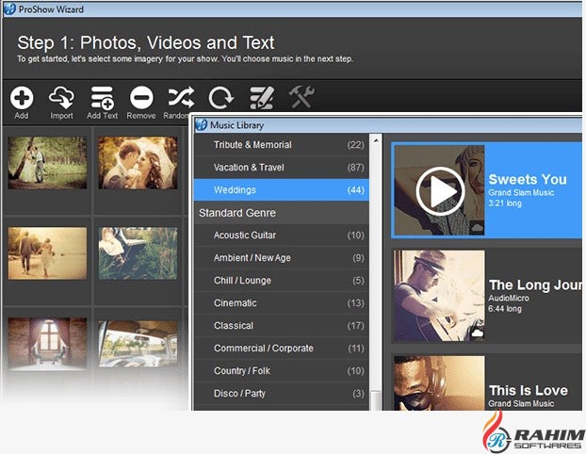The width and height of the screenshot is (586, 454).
Task: Click the Randomize shuffle icon
Action: [x=181, y=97]
